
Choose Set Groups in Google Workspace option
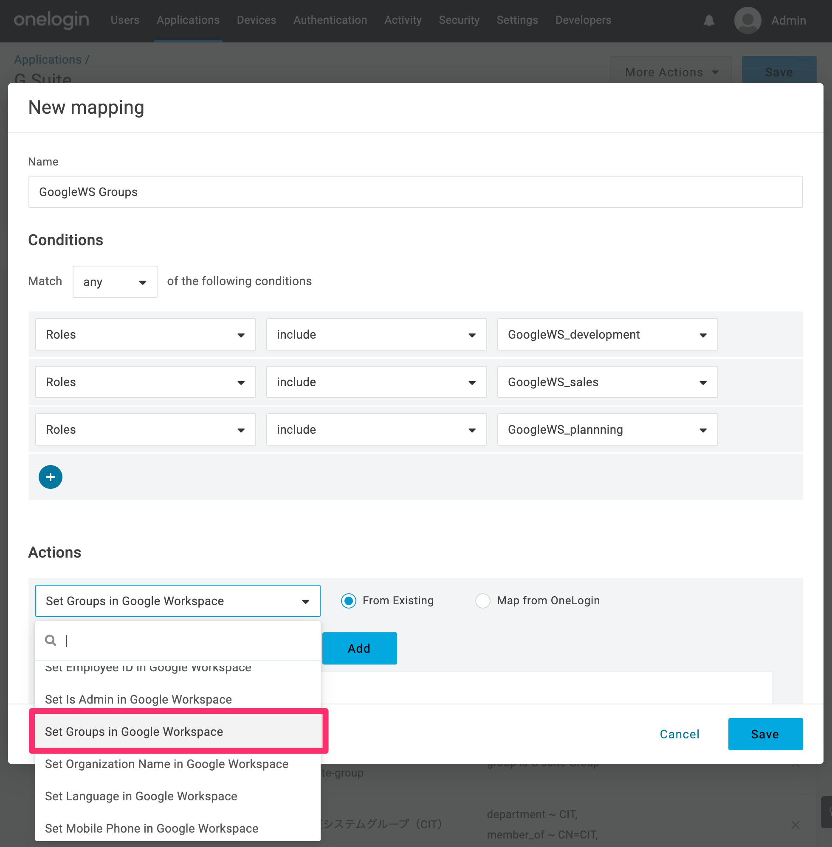pos(178,732)
